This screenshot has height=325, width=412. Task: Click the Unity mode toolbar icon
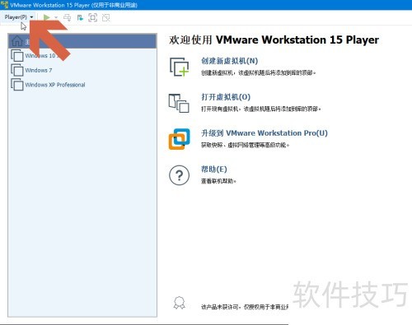(x=105, y=18)
